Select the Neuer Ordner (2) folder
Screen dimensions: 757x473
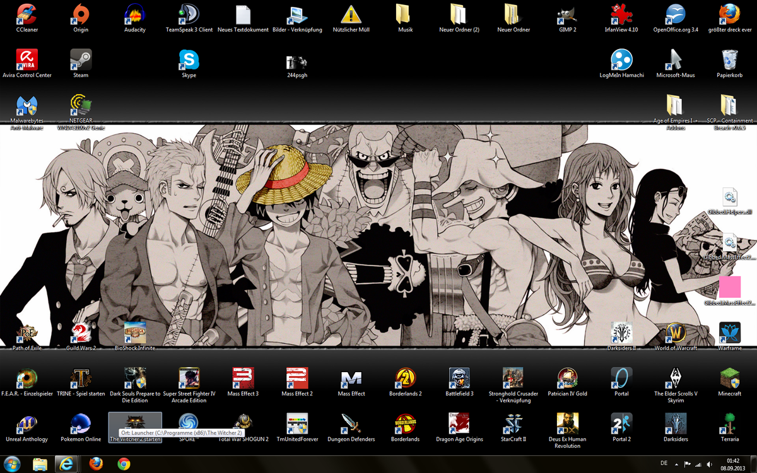point(459,14)
